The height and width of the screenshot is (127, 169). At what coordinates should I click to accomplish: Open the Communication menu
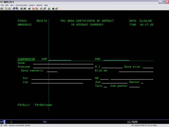(x=21, y=5)
